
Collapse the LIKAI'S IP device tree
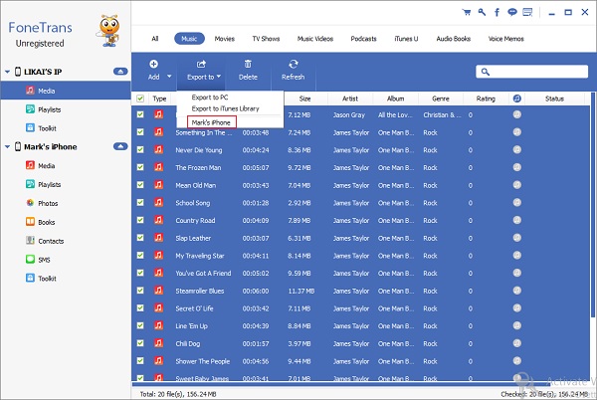coord(7,73)
